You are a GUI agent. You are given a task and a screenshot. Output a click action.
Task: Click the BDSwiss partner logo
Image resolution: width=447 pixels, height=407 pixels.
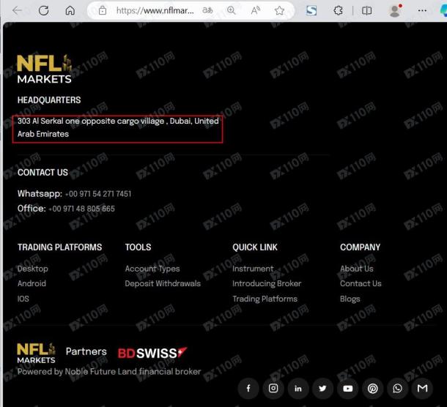pyautogui.click(x=152, y=353)
